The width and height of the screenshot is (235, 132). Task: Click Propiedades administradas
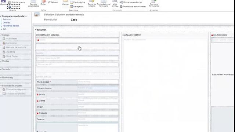(x=133, y=7)
